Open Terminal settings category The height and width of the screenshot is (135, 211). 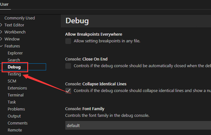click(16, 95)
